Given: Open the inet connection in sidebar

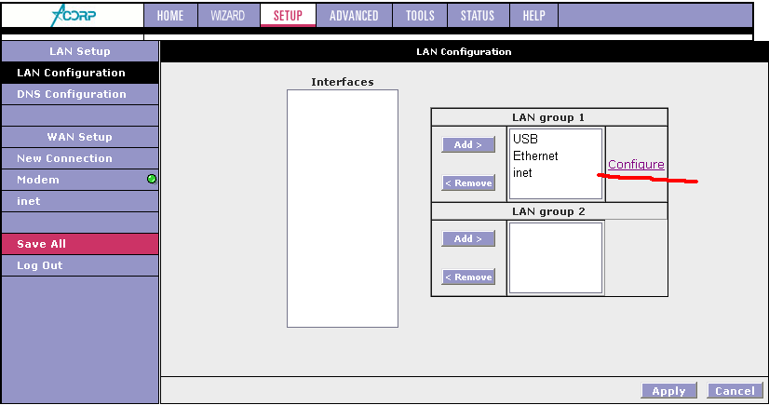Looking at the screenshot, I should pos(80,201).
